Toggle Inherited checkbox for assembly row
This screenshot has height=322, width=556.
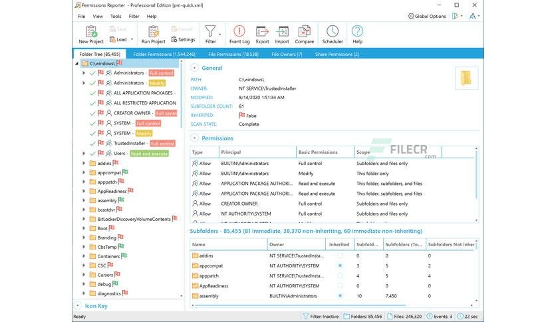pos(340,296)
